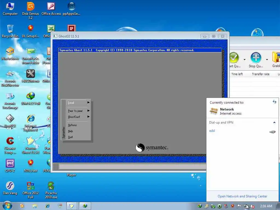Switch to IDM taskbar button
The height and width of the screenshot is (210, 280).
(85, 206)
